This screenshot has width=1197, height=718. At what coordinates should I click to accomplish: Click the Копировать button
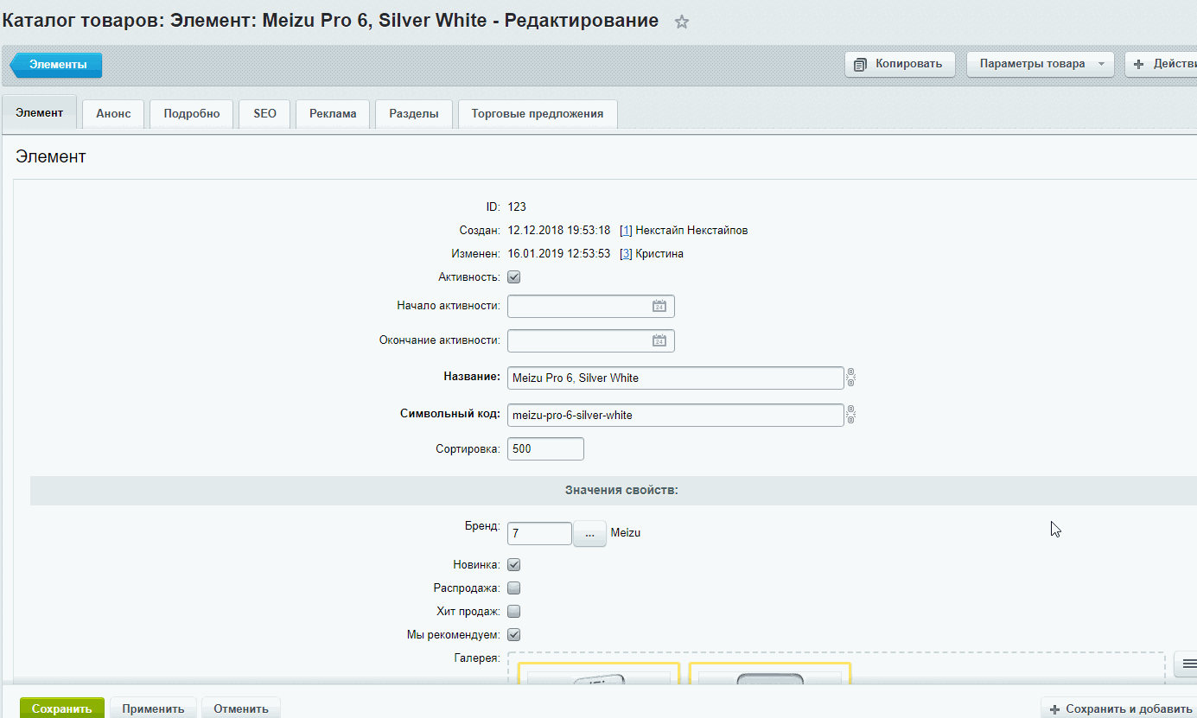(x=900, y=64)
